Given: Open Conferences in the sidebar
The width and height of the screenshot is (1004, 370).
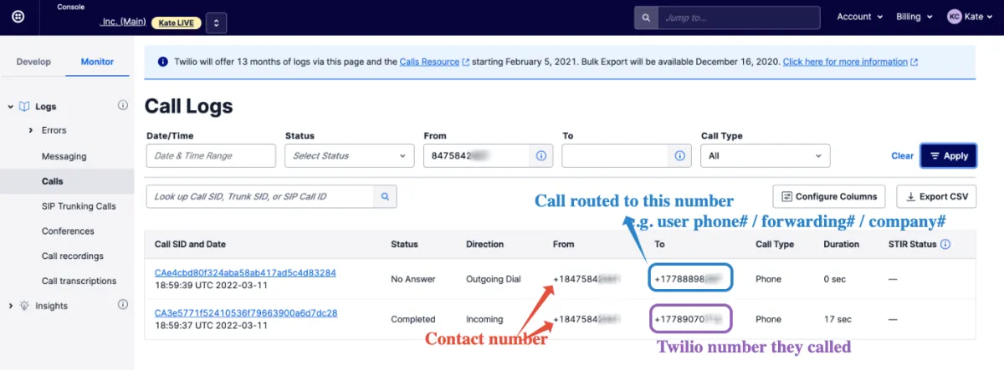Looking at the screenshot, I should (x=68, y=231).
